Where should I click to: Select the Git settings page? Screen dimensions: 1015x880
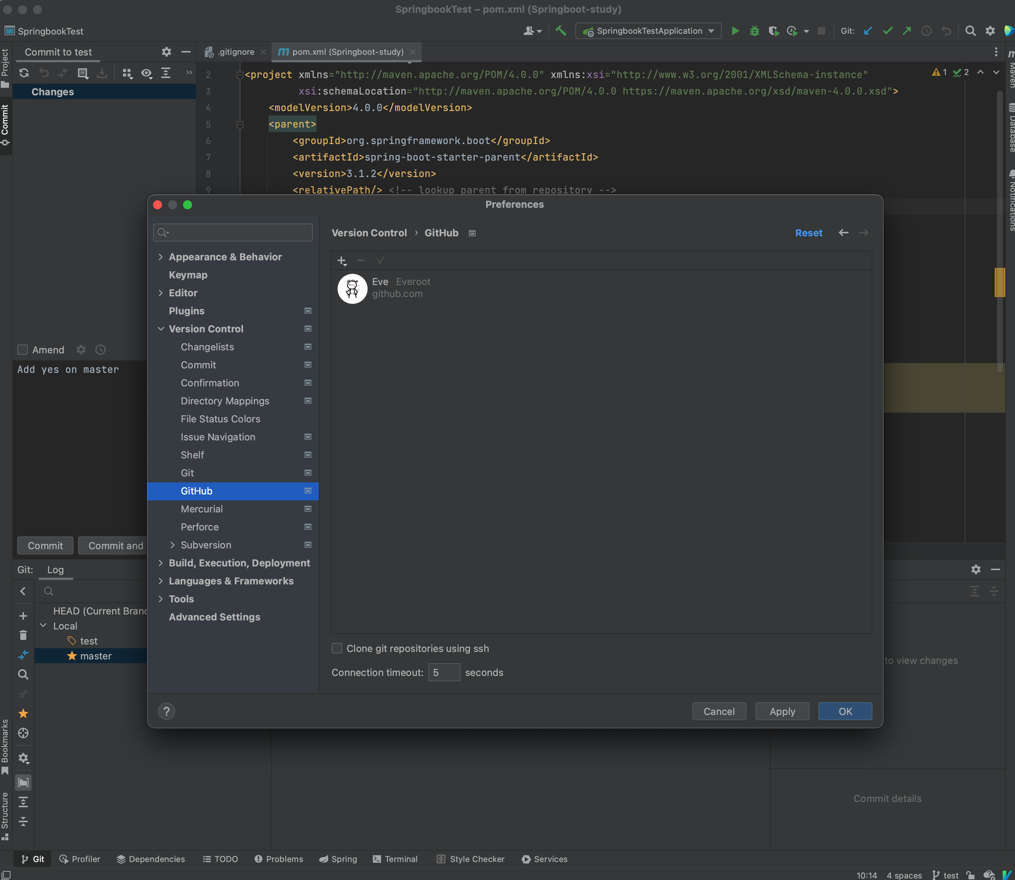233,473
